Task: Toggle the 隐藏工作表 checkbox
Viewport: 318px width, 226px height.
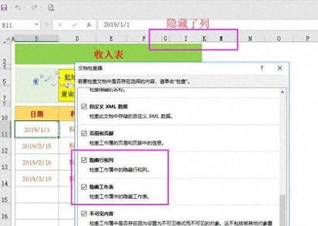Action: pyautogui.click(x=84, y=187)
